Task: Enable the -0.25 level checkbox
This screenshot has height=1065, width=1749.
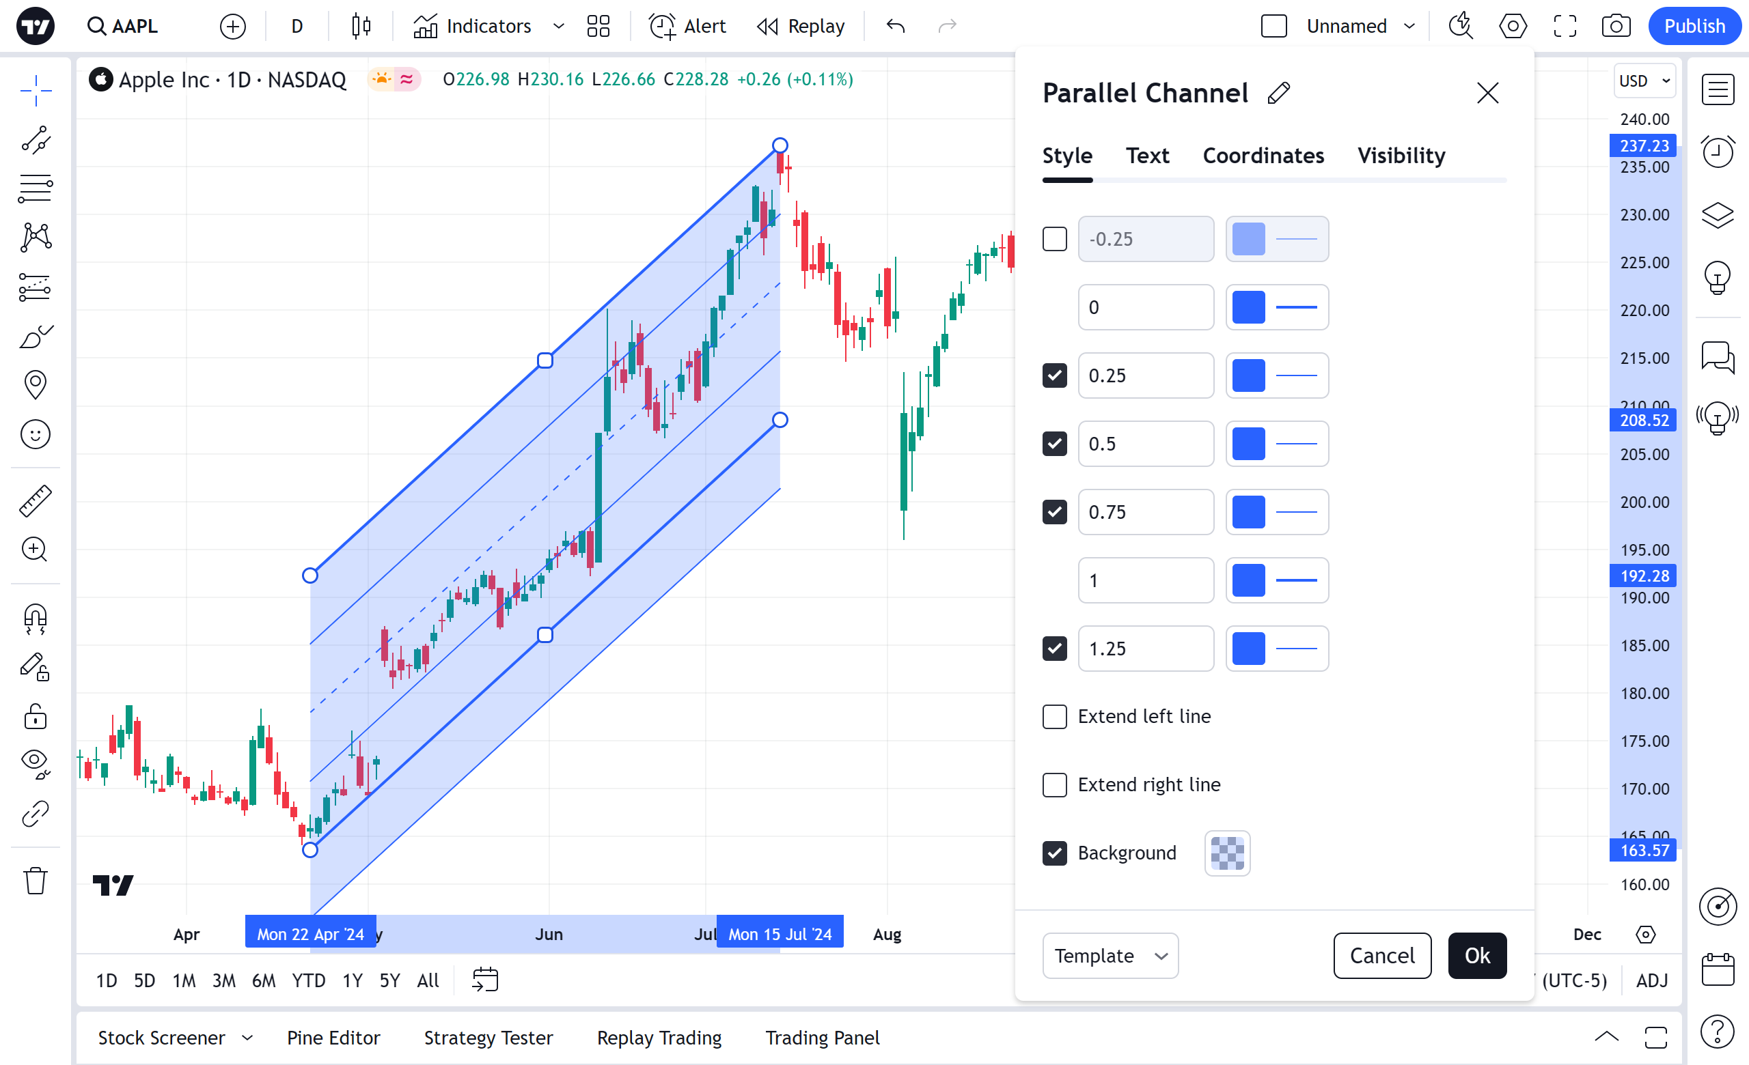Action: pyautogui.click(x=1054, y=239)
